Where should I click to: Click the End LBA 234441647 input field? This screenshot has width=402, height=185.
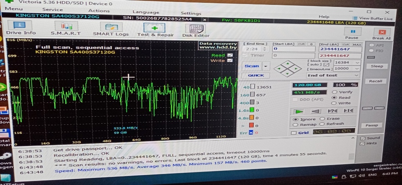(x=340, y=49)
